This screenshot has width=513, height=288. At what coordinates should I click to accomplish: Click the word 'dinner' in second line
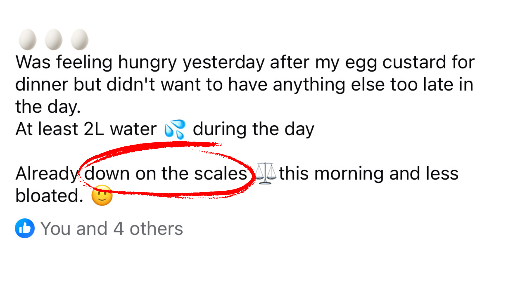(42, 85)
